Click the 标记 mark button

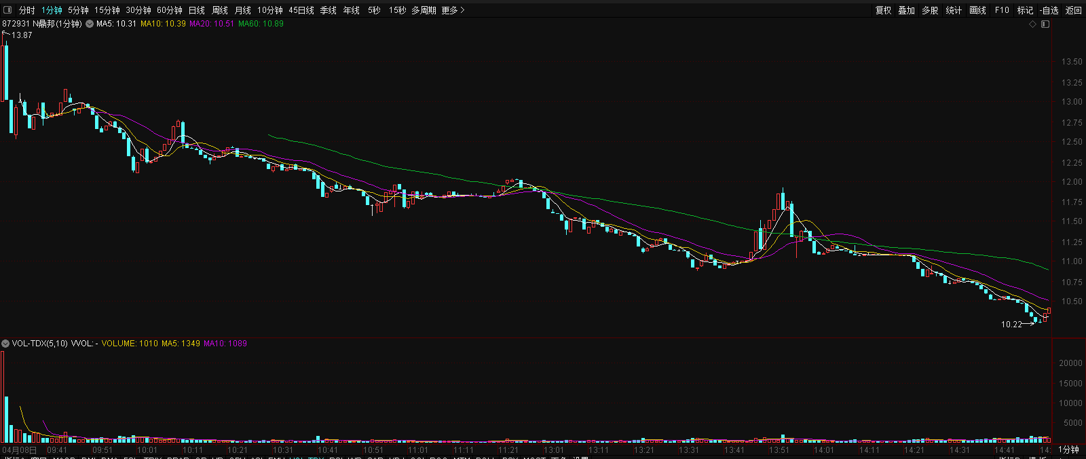[1025, 10]
